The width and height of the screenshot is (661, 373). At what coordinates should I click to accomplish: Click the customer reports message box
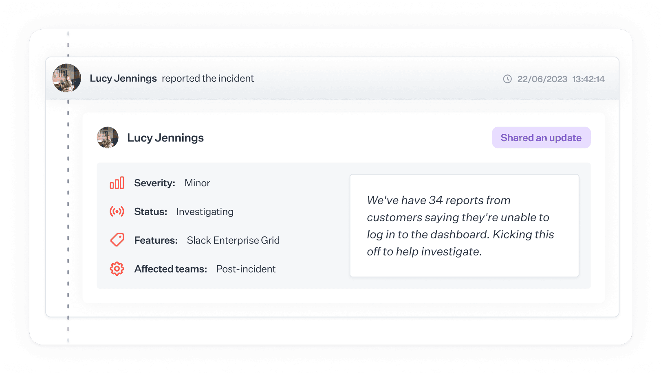(464, 226)
